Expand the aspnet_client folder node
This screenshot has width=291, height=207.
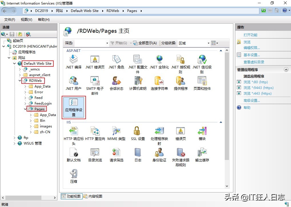20,75
